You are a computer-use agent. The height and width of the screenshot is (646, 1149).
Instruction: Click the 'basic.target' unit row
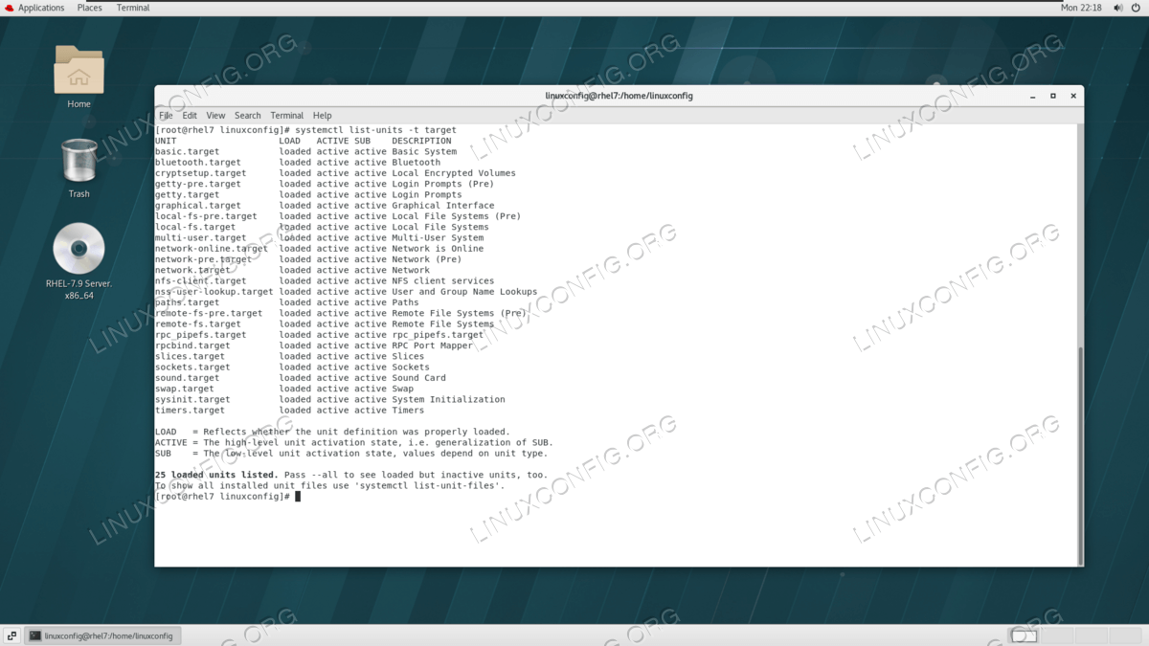click(x=305, y=151)
